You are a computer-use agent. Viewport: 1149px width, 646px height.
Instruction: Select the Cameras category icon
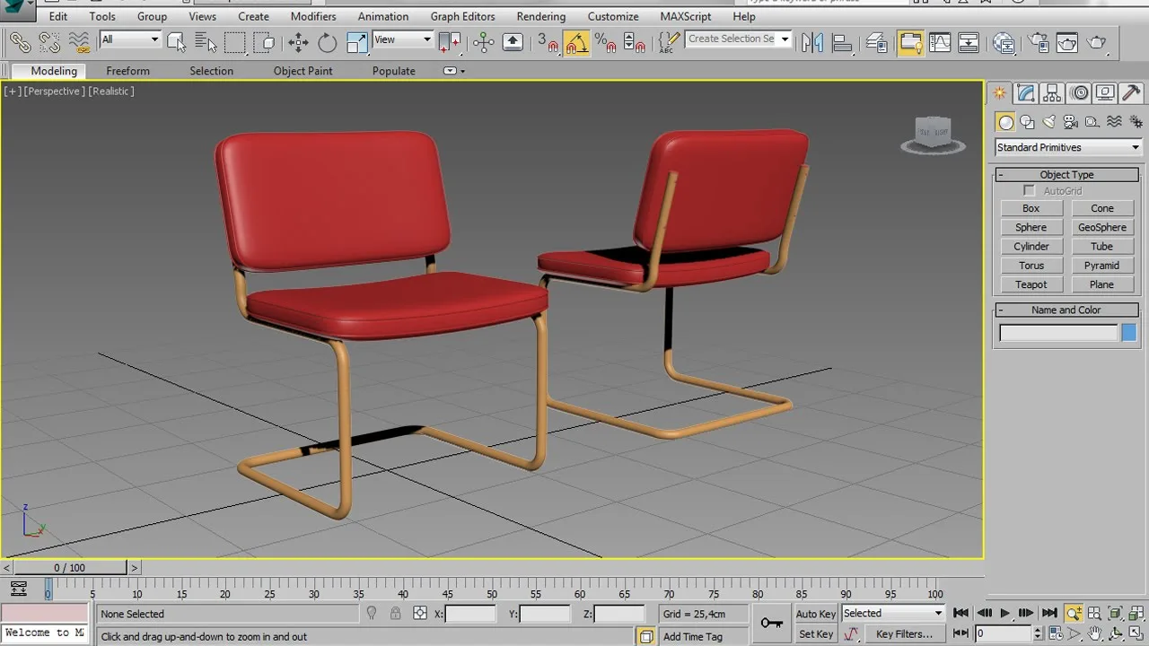coord(1071,122)
